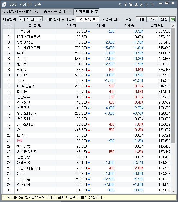Click the scrollbar up arrow
Image resolution: width=178 pixels, height=202 pixels.
pos(173,26)
